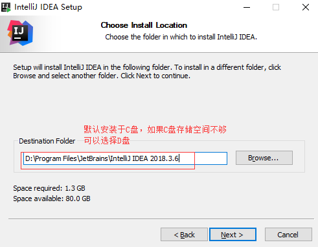Viewport: 318px width, 247px height.
Task: Return to previous page with < Back
Action: click(x=184, y=234)
